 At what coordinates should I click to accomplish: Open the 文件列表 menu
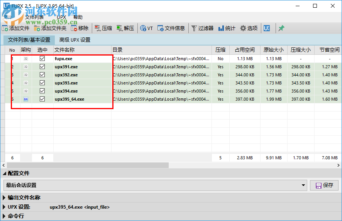point(34,17)
